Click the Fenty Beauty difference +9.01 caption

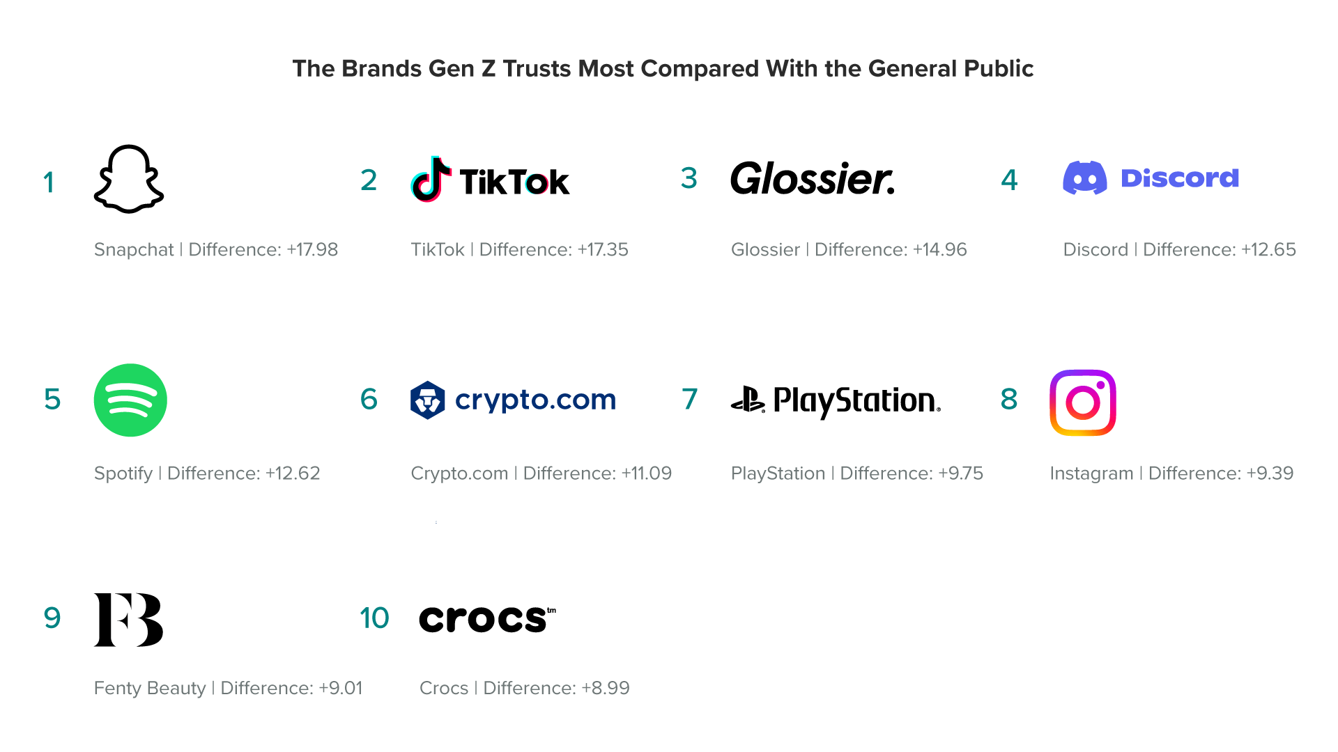pos(228,688)
